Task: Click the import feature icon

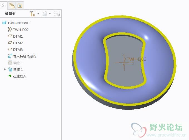Action: click(10, 56)
